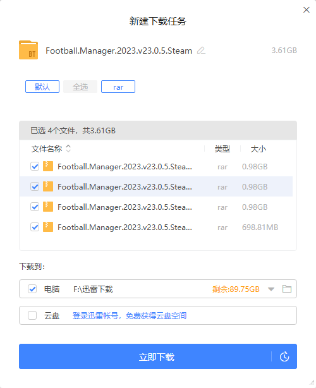Click the 全选 select-all button
Screen dimensions: 316x388
(80, 87)
